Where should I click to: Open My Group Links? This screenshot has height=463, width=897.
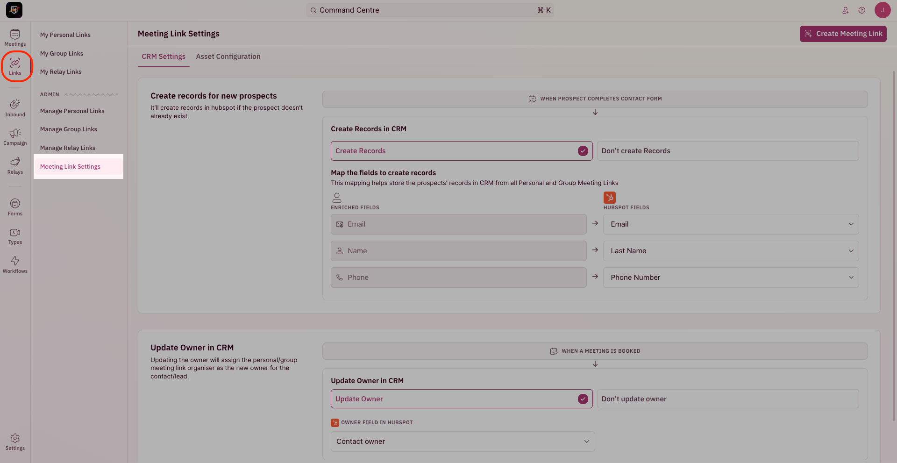(x=62, y=54)
